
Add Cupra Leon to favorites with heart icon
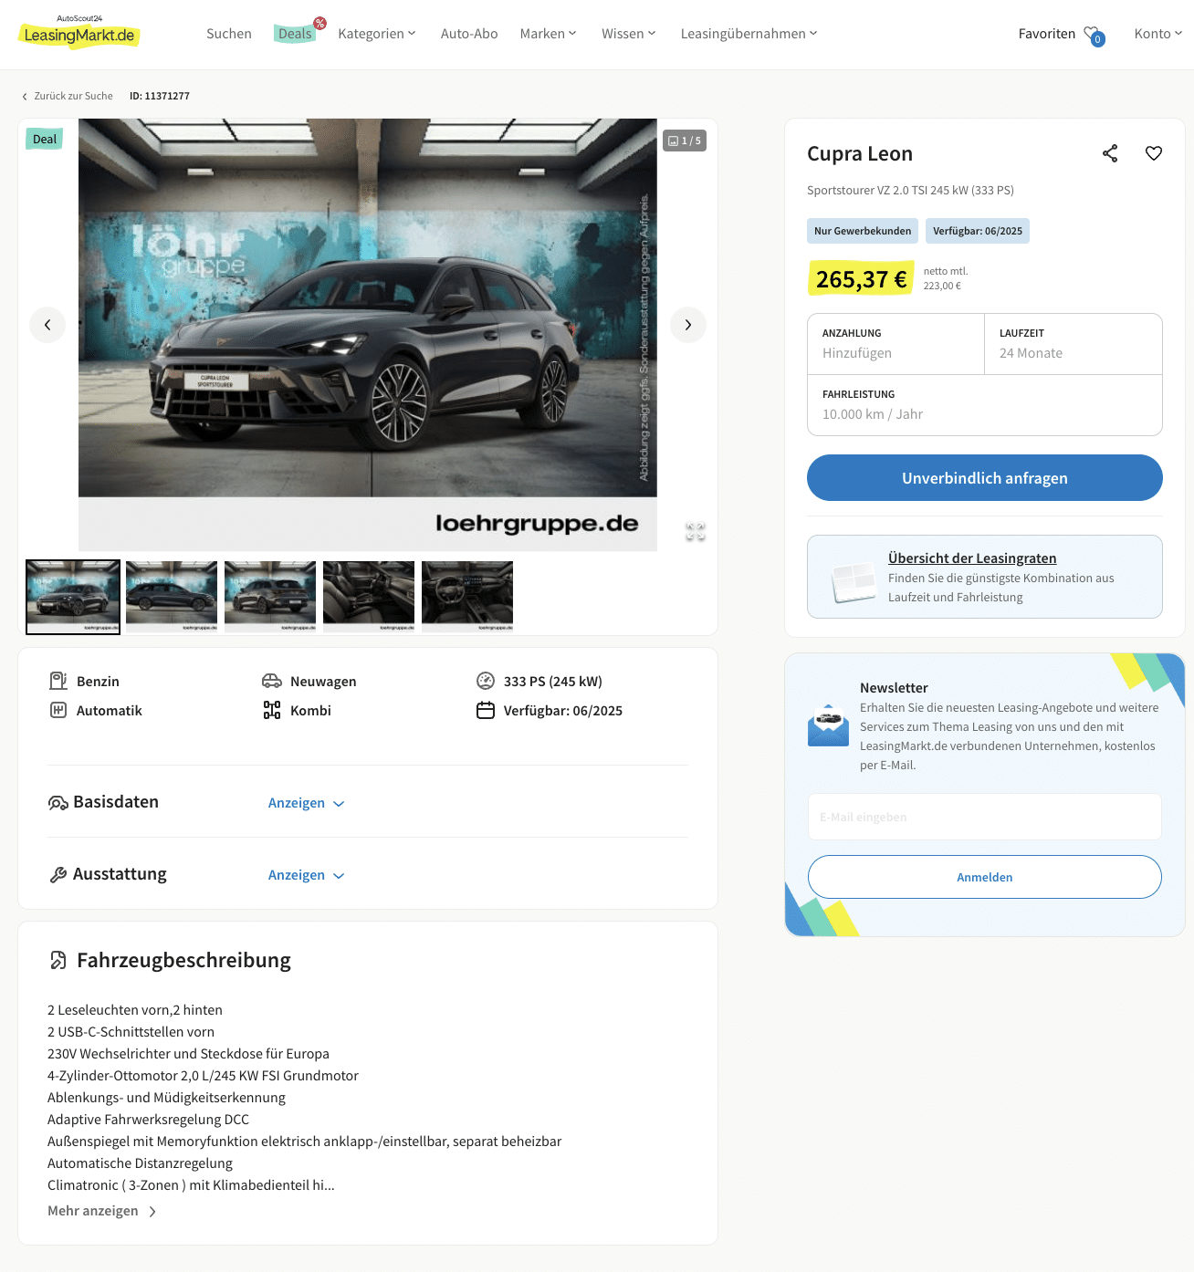coord(1154,153)
